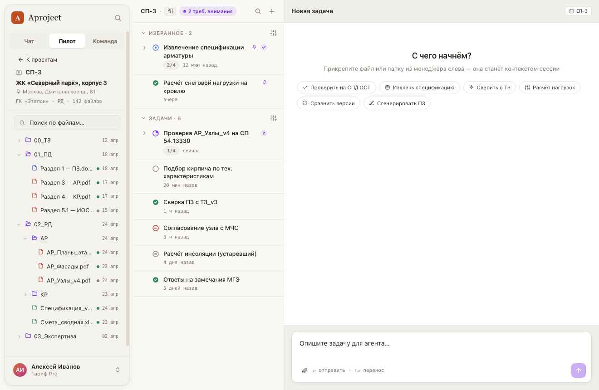The width and height of the screenshot is (599, 390).
Task: Click the 2 треб. внимания badge
Action: tap(208, 11)
